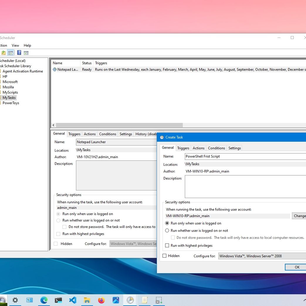Launch Firefox from the taskbar
The width and height of the screenshot is (306, 306).
(x=101, y=300)
